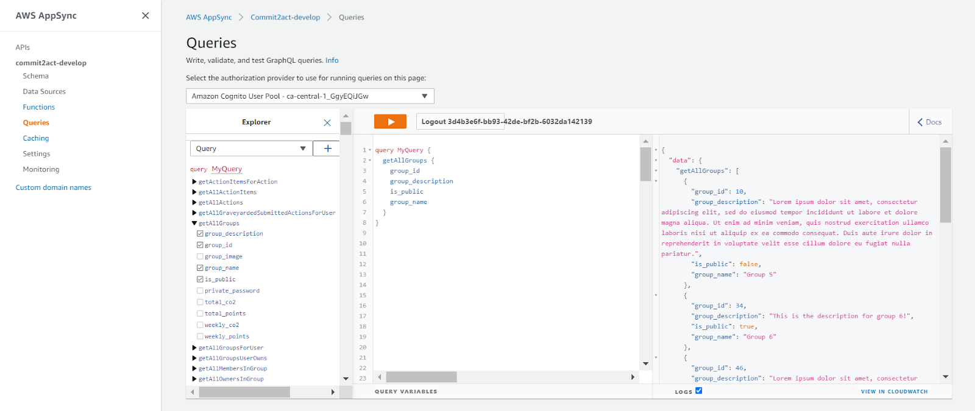
Task: Open Settings in the sidebar
Action: point(37,154)
